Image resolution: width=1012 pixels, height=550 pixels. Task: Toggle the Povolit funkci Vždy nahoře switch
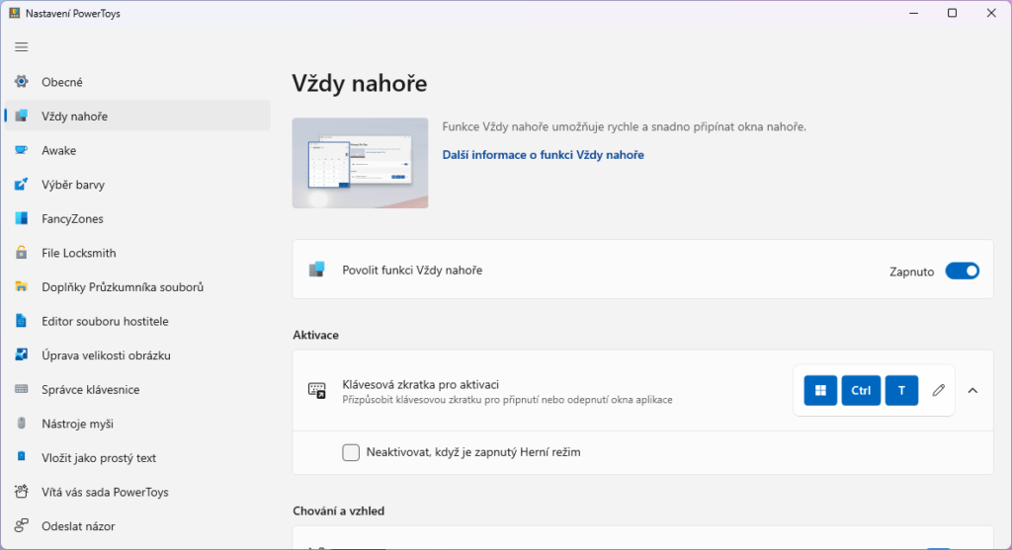tap(962, 271)
